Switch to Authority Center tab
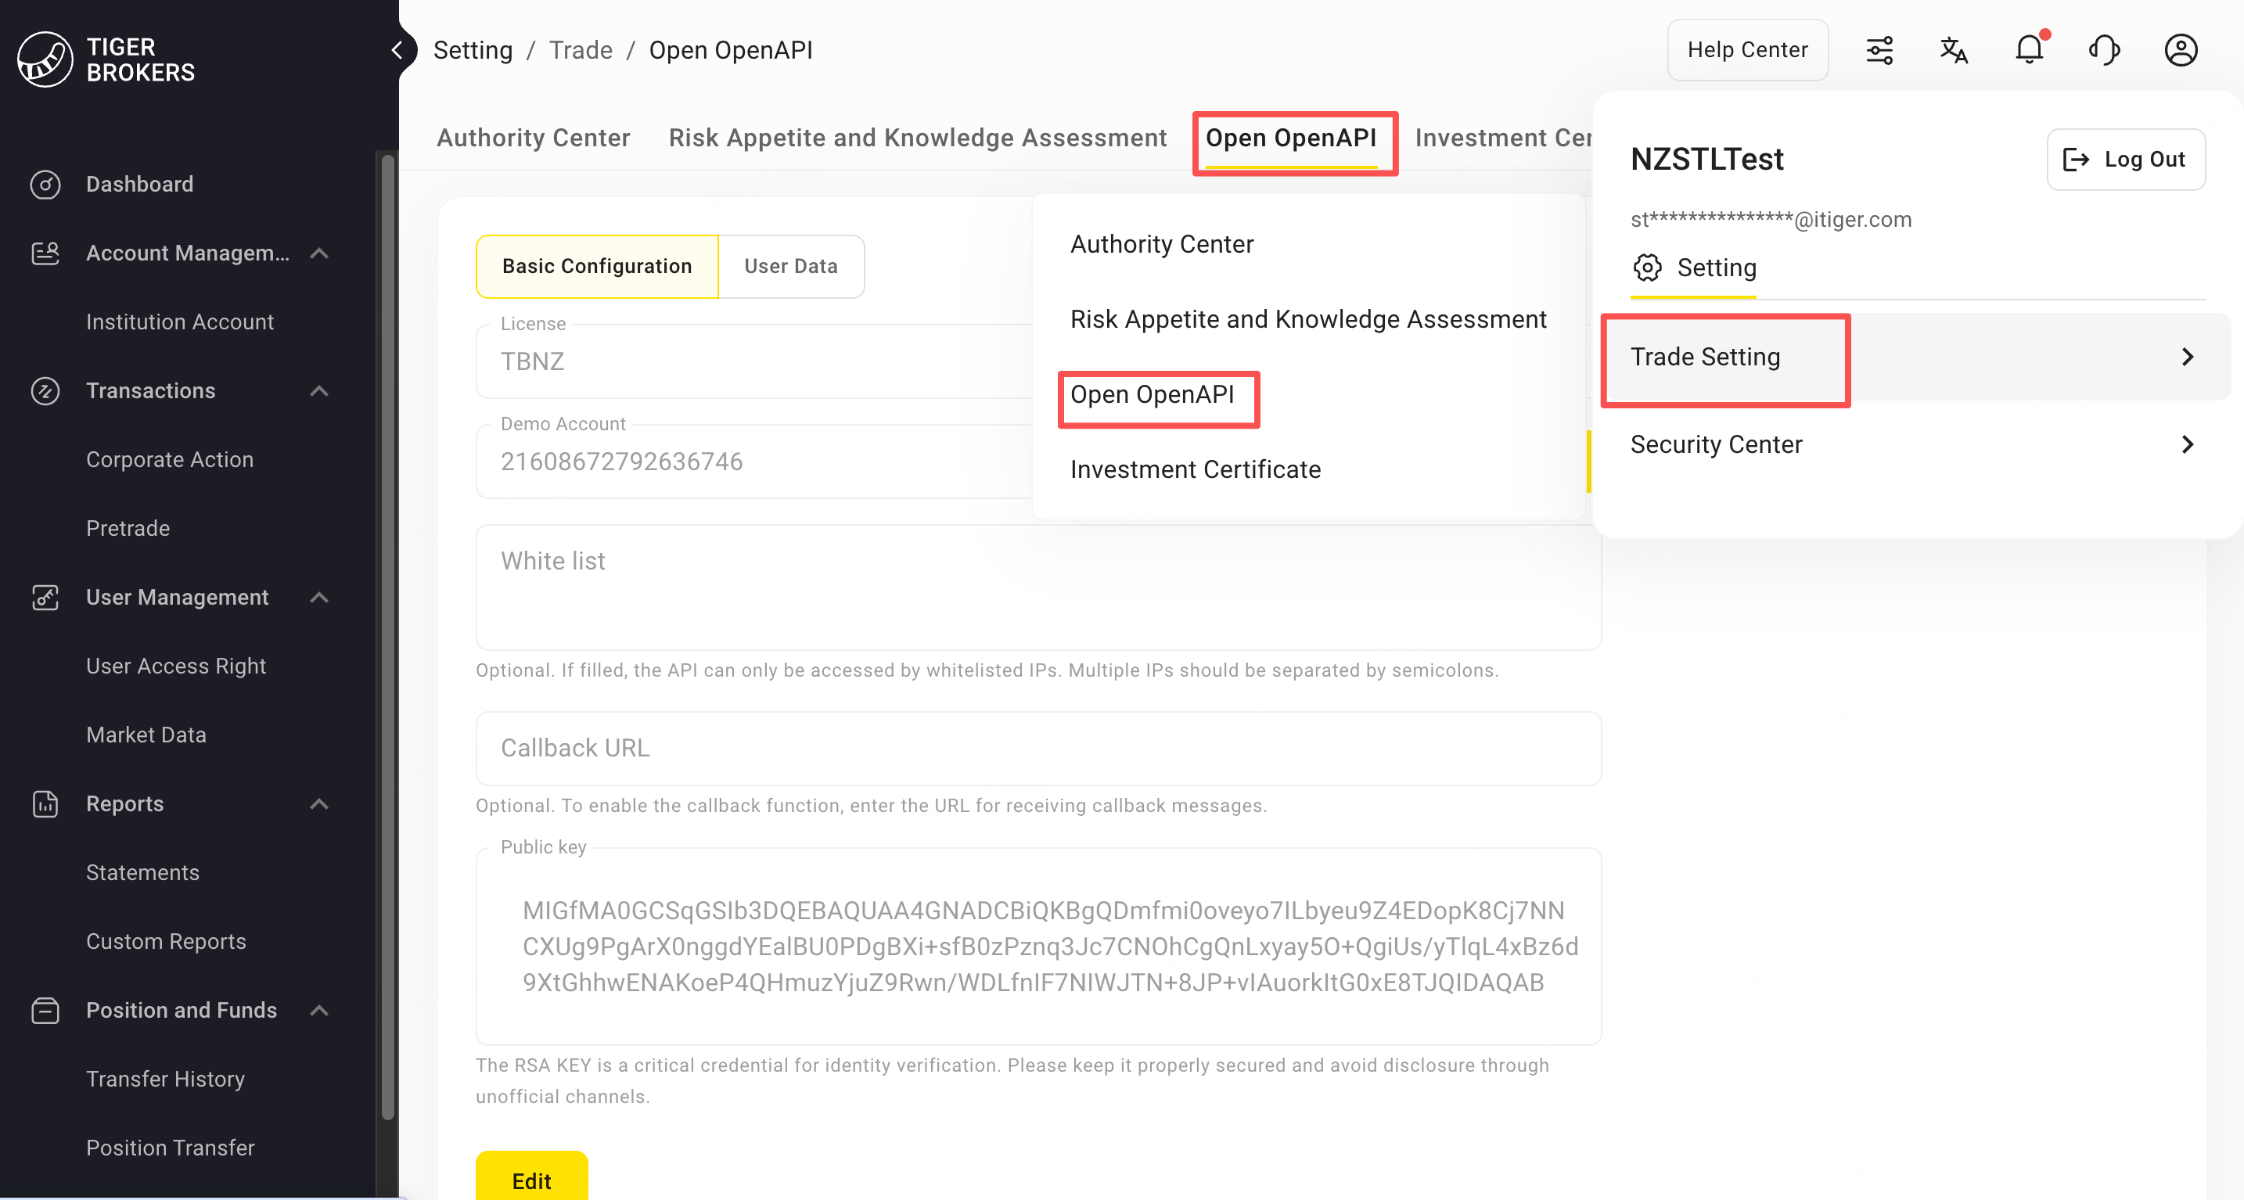Viewport: 2244px width, 1200px height. click(533, 138)
